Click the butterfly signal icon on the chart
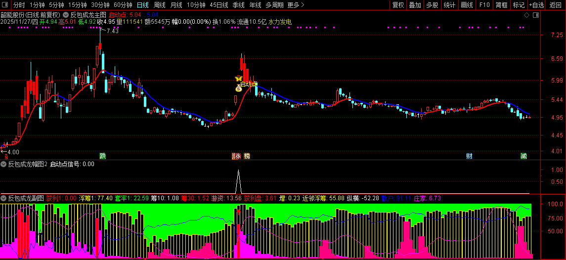The height and width of the screenshot is (260, 566). coord(239,79)
